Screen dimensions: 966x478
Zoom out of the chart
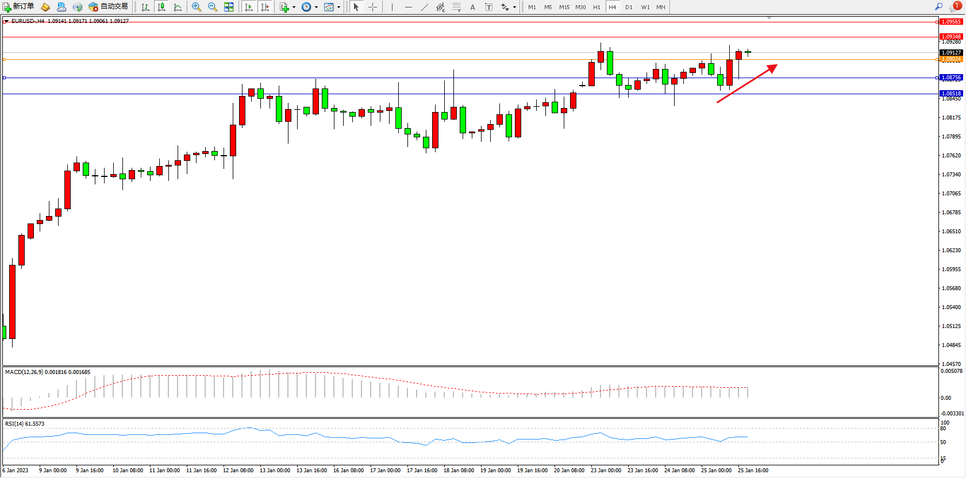[x=213, y=7]
